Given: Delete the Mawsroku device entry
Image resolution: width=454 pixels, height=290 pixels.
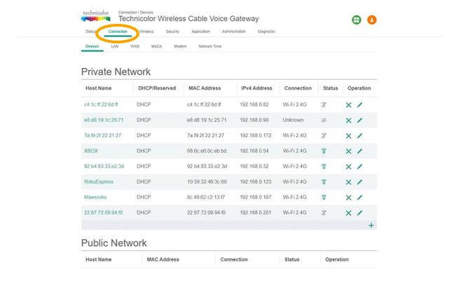Looking at the screenshot, I should pos(348,197).
